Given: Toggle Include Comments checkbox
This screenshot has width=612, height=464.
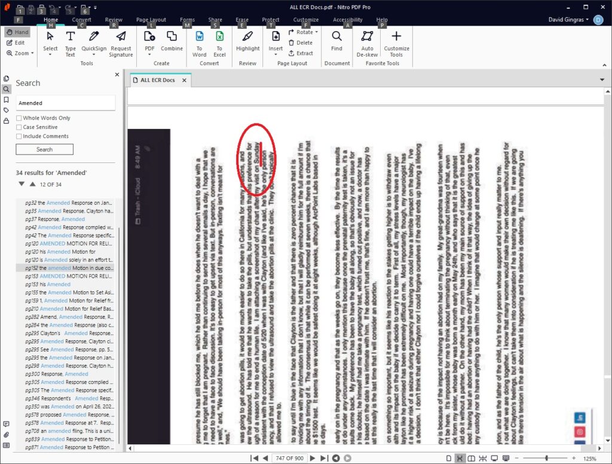Looking at the screenshot, I should coord(19,136).
